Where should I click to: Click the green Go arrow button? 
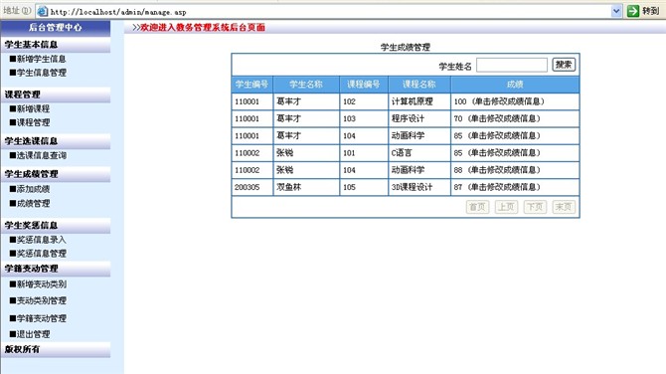(x=633, y=11)
